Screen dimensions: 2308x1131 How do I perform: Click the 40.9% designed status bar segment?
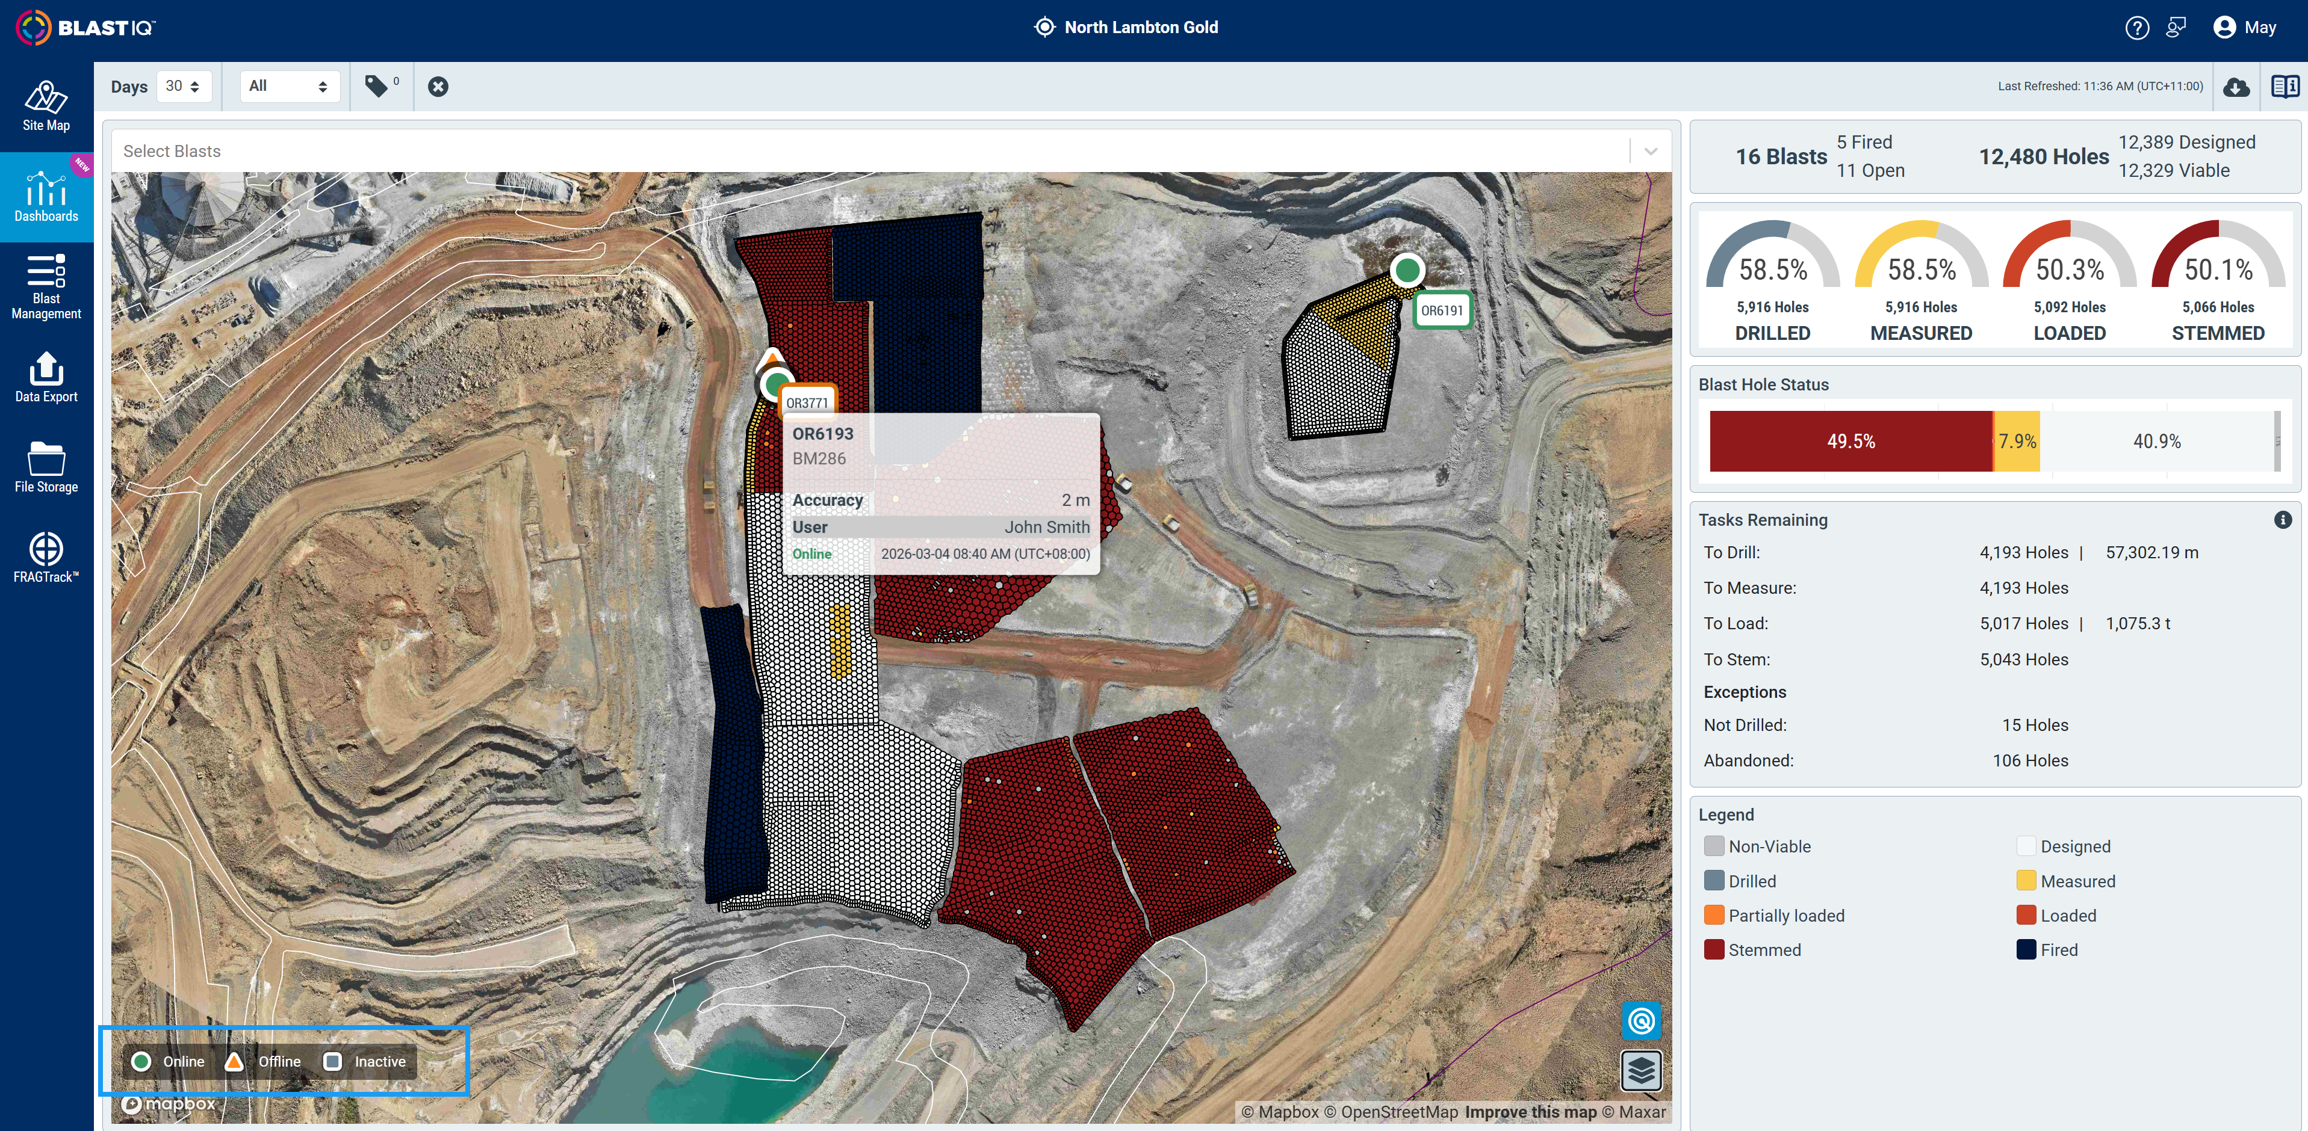(2156, 442)
